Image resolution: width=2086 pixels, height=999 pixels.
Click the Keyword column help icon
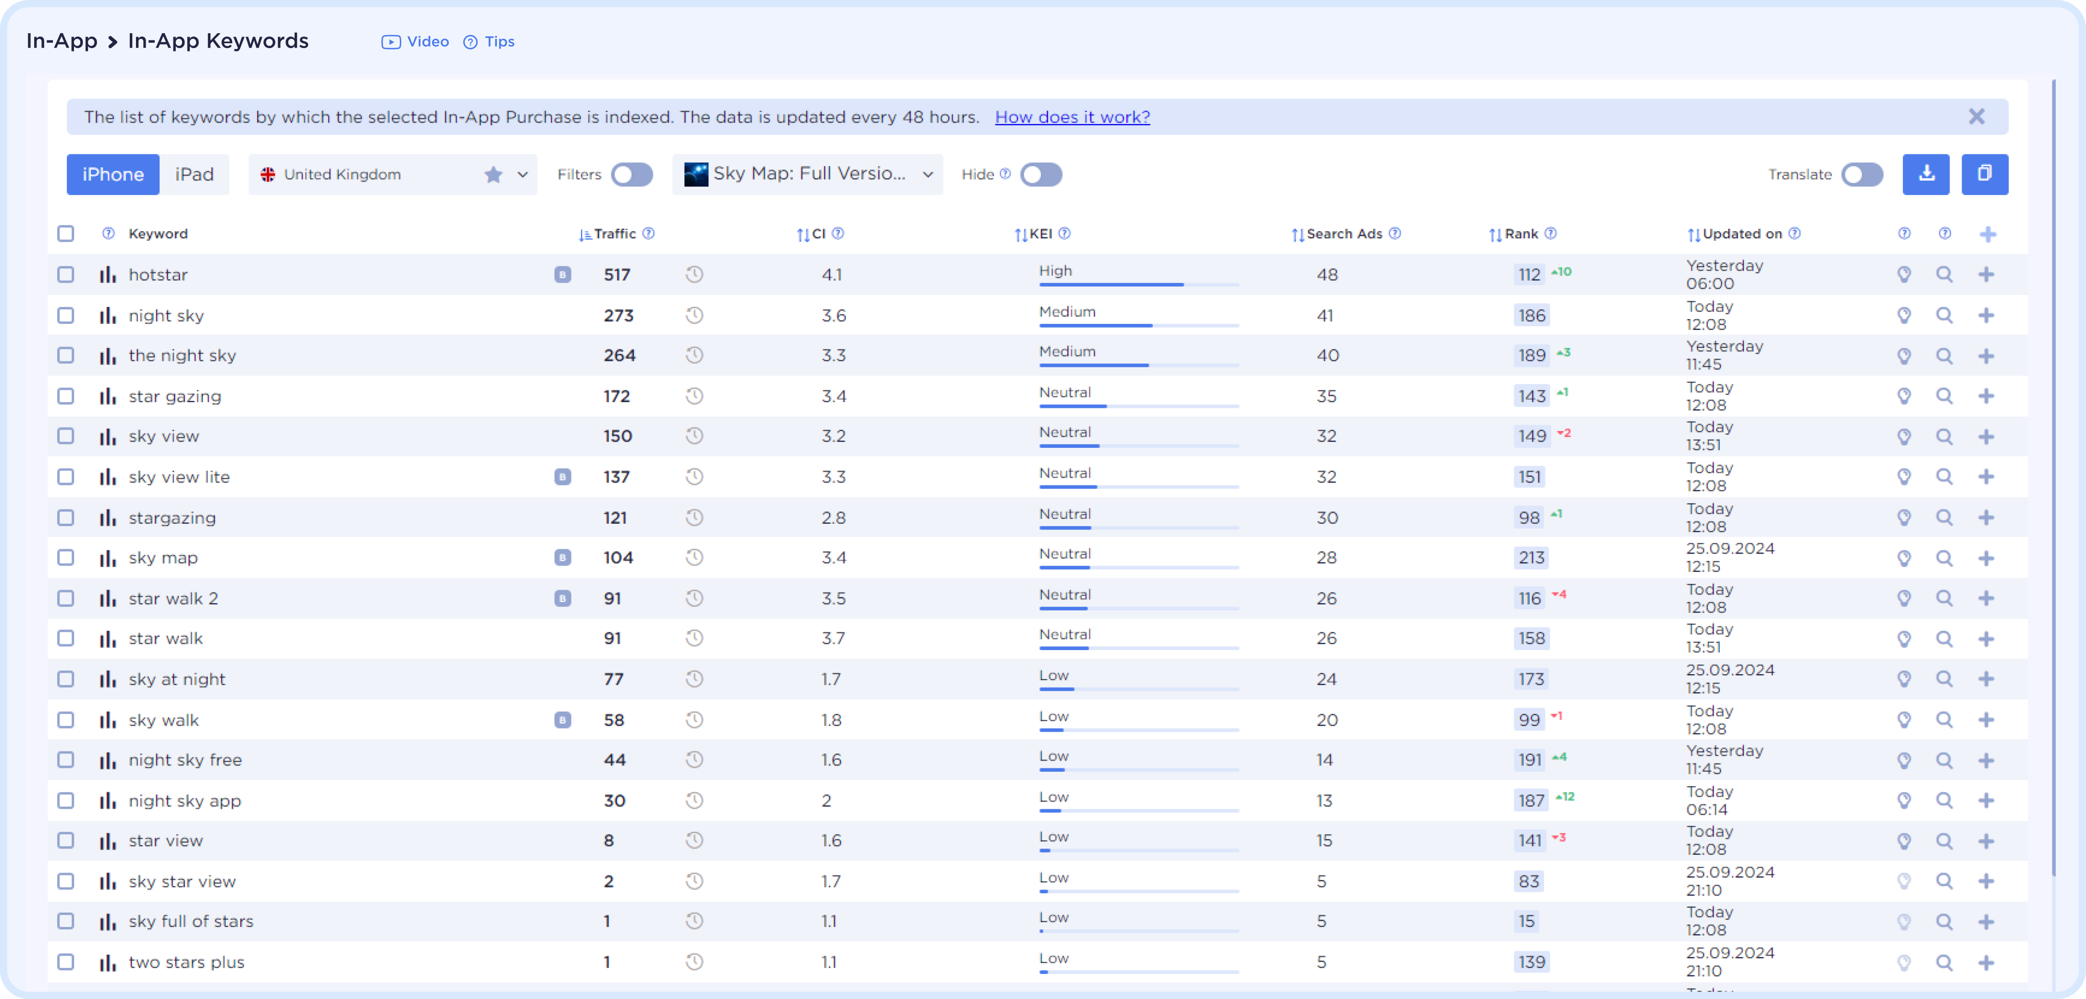(x=109, y=233)
